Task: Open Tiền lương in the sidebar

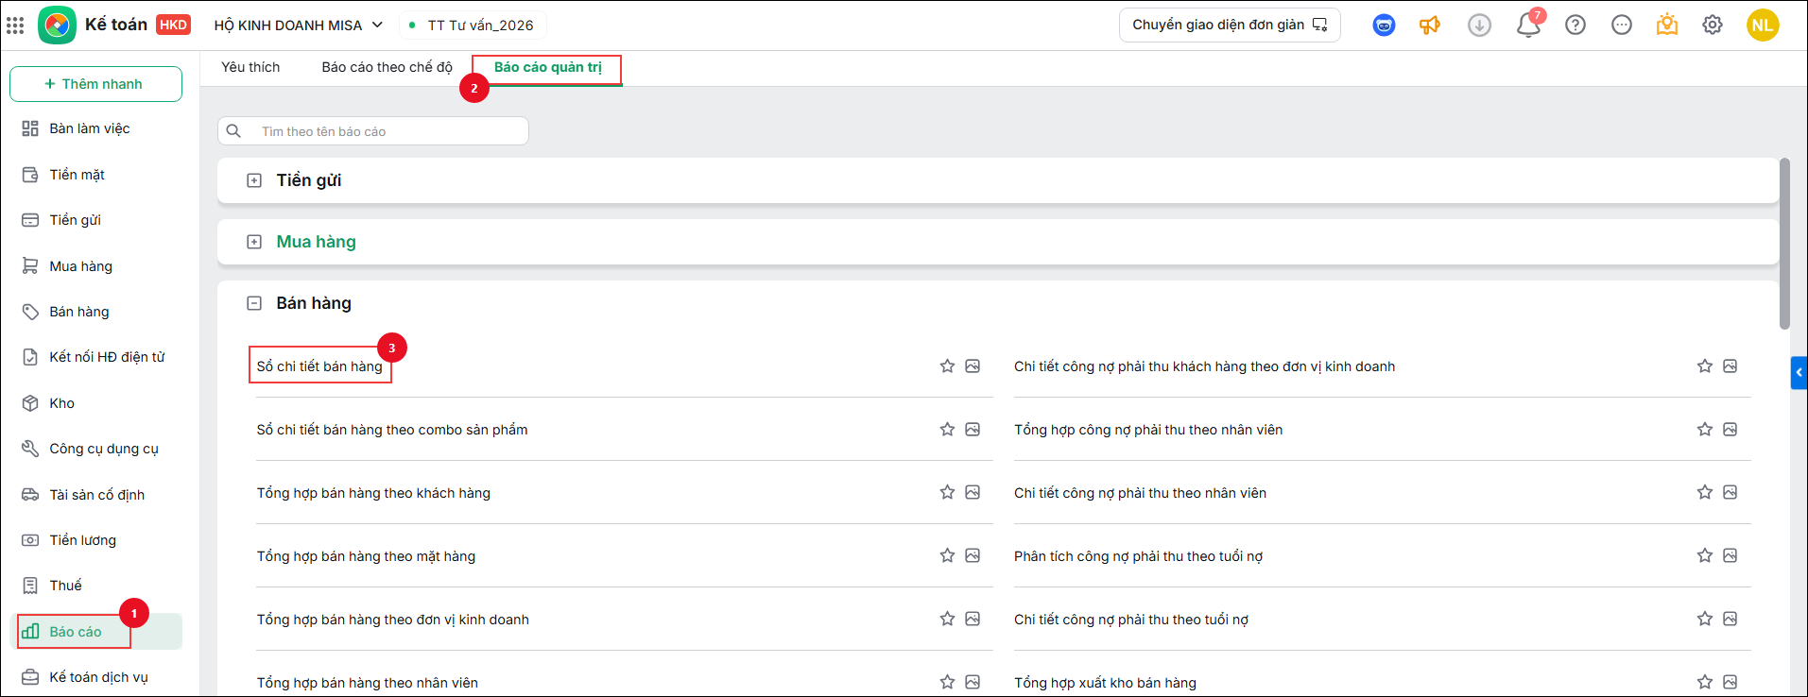Action: pyautogui.click(x=95, y=540)
